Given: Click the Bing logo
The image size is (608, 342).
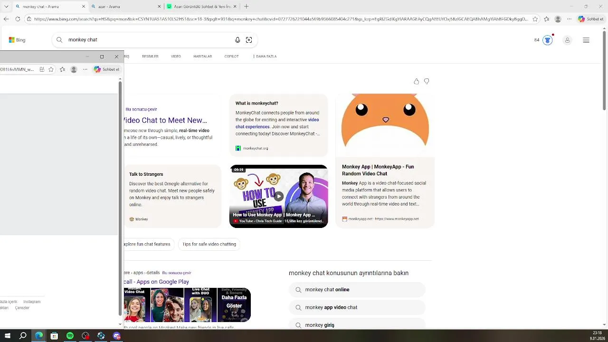Looking at the screenshot, I should click(17, 40).
